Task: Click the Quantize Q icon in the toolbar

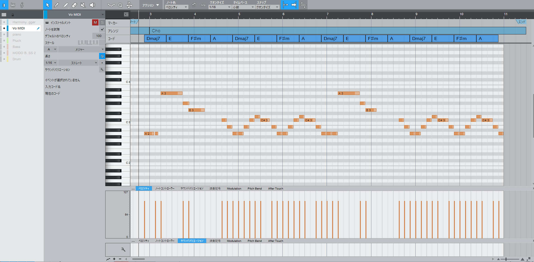Action: (x=120, y=5)
